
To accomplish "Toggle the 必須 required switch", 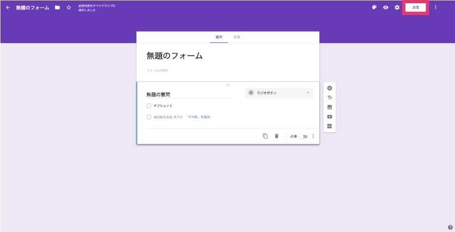I will (304, 137).
